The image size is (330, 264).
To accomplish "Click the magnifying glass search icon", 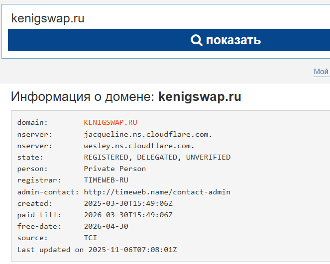I will point(197,40).
